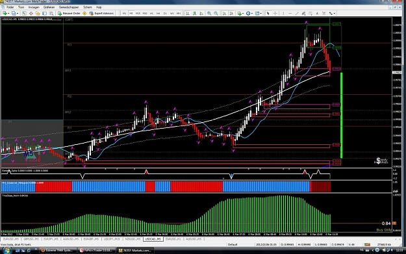The height and width of the screenshot is (254, 406).
Task: Expand the Profiles dropdown arrow
Action: 18,14
